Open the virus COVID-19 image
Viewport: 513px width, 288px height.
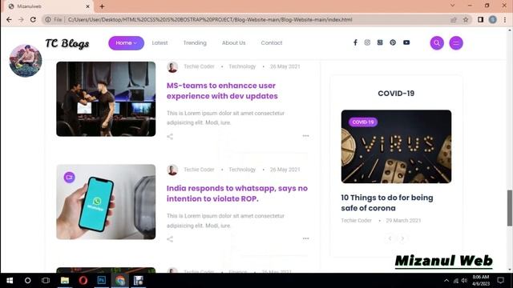pos(396,146)
